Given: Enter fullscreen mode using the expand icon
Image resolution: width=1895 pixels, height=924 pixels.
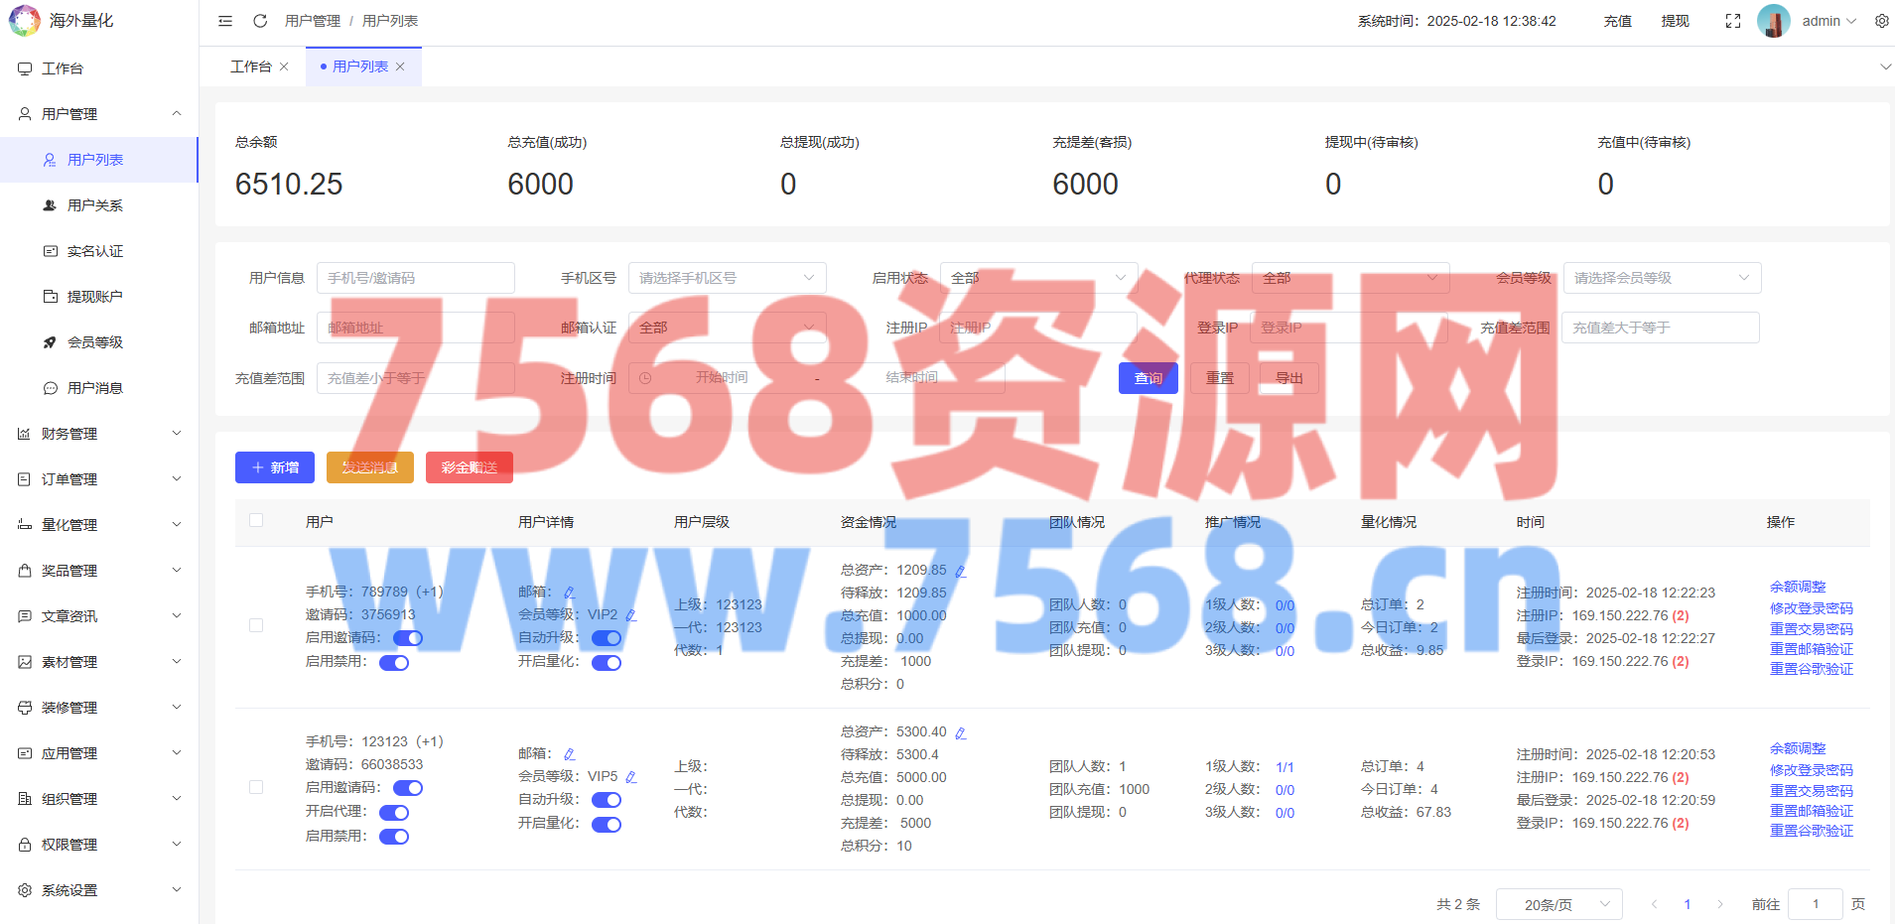Looking at the screenshot, I should [x=1733, y=21].
